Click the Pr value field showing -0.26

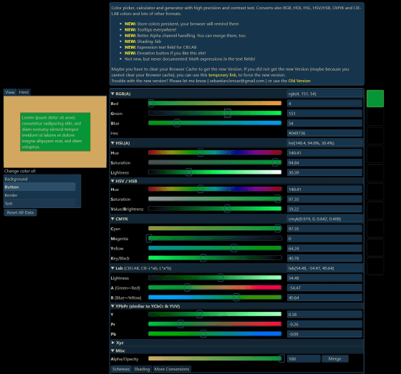point(324,325)
